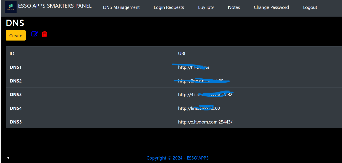Click the URL column header

coord(182,54)
